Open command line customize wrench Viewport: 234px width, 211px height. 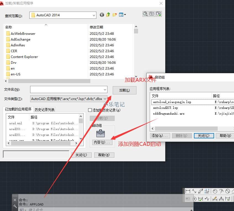pos(15,206)
